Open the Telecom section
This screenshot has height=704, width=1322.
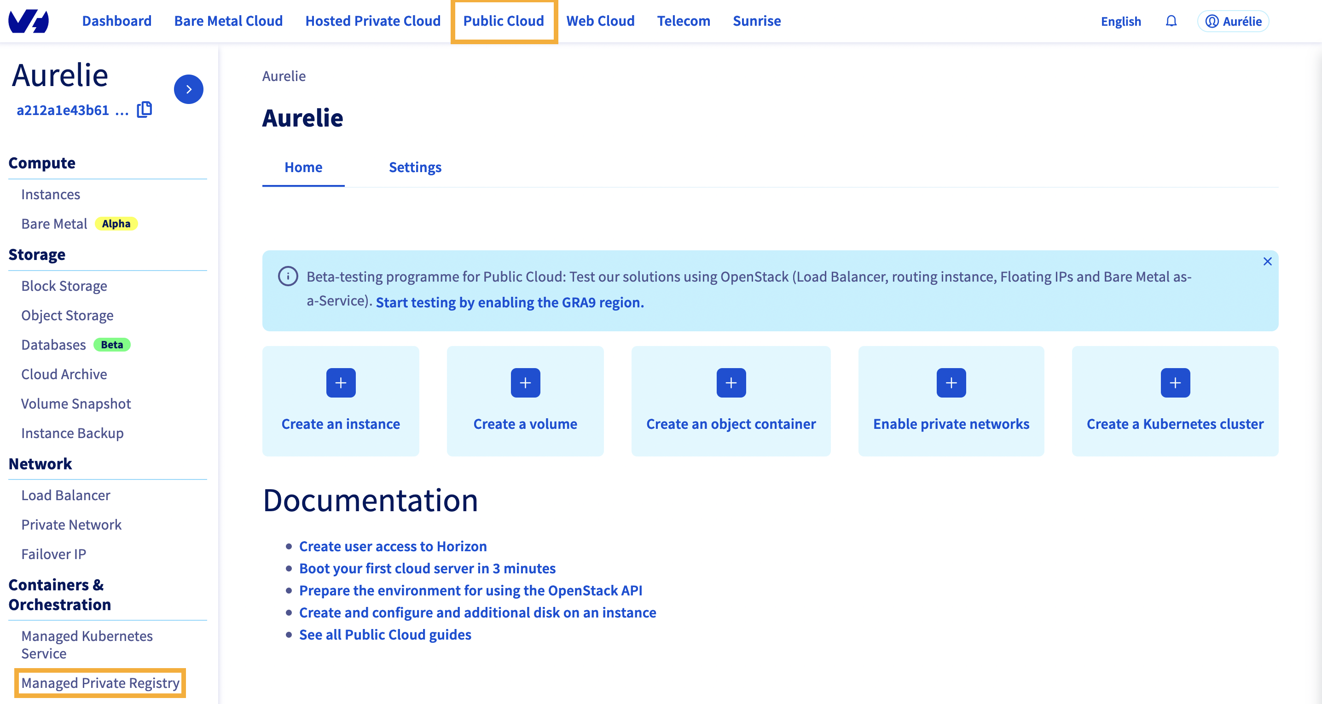pyautogui.click(x=684, y=21)
